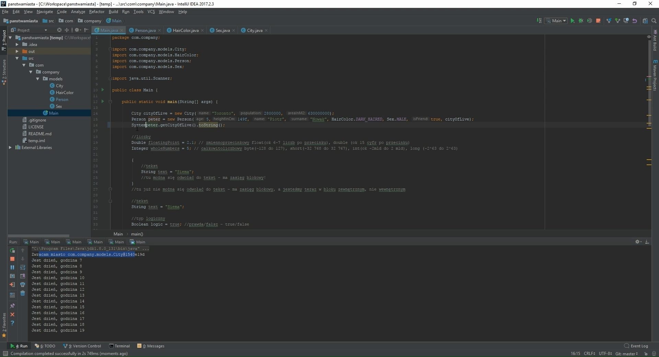
Task: Switch to the HairColor.java editor tab
Action: pos(185,31)
